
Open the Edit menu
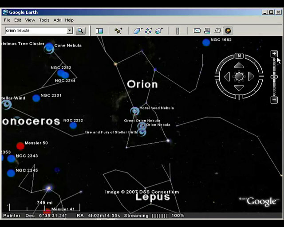[18, 20]
